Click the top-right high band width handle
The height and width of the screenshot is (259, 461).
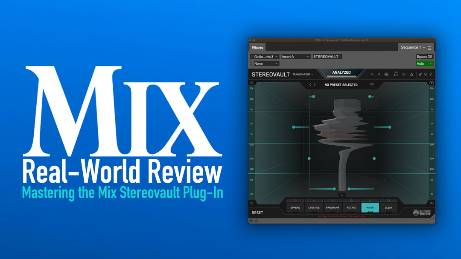pyautogui.click(x=370, y=97)
